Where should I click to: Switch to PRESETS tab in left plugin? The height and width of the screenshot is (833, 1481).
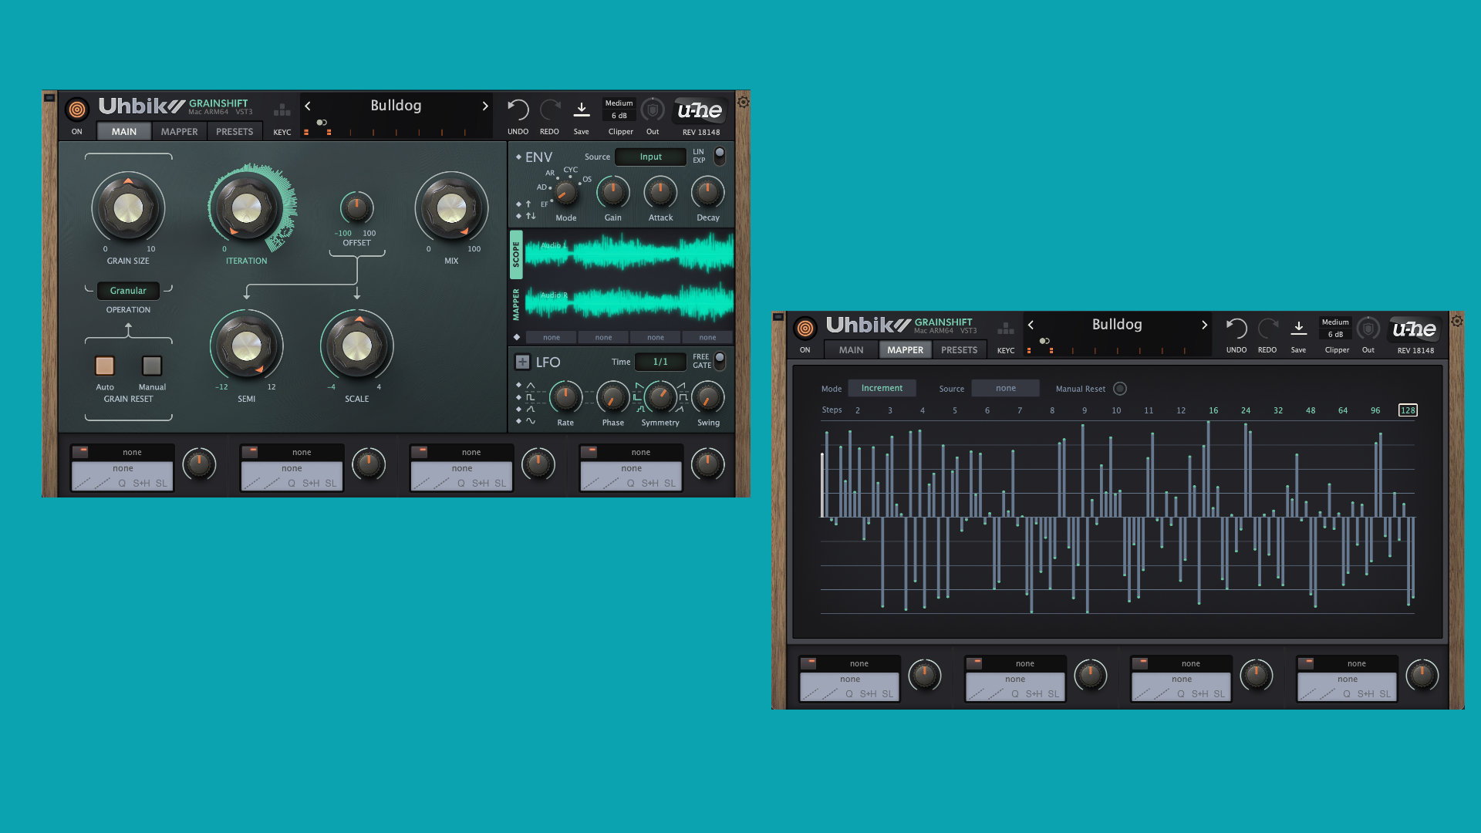coord(234,132)
